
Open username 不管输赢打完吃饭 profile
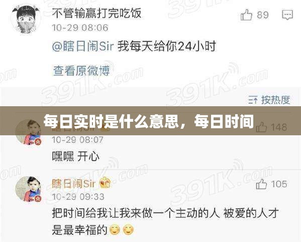tap(97, 13)
